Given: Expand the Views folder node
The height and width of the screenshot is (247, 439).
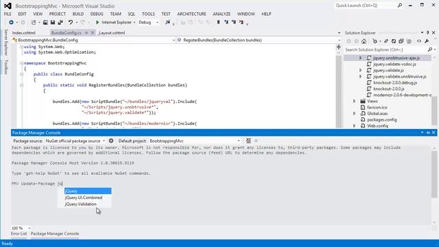Looking at the screenshot, I should click(x=355, y=101).
